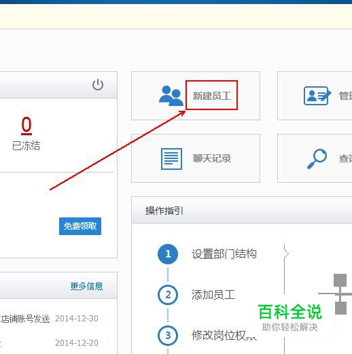Select step 3 circle icon
This screenshot has height=354, width=352.
tap(168, 335)
